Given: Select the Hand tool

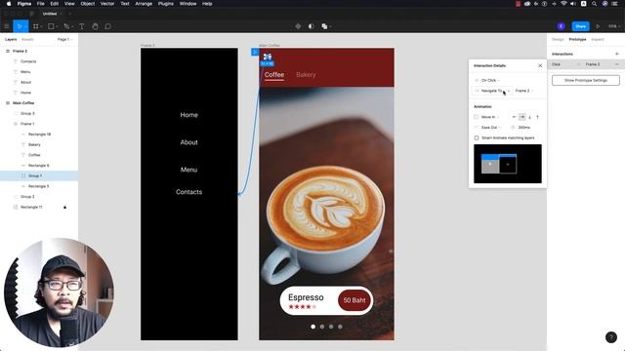Looking at the screenshot, I should pos(95,26).
